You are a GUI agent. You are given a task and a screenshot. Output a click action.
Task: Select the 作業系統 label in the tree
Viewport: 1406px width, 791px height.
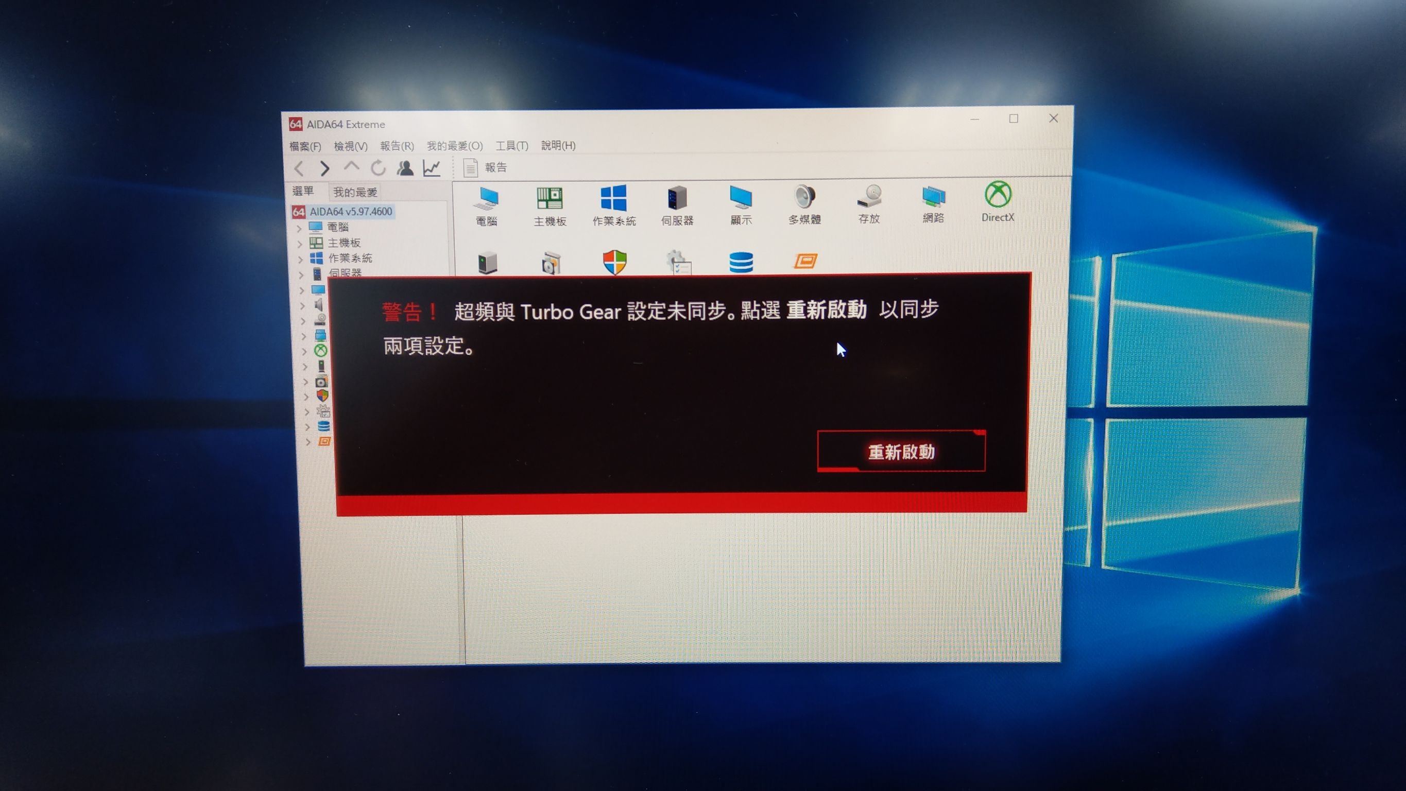tap(350, 258)
